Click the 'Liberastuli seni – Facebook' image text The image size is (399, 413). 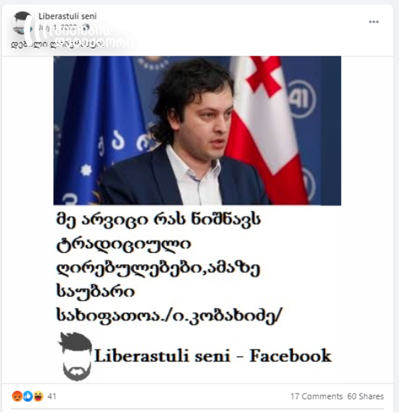click(213, 356)
